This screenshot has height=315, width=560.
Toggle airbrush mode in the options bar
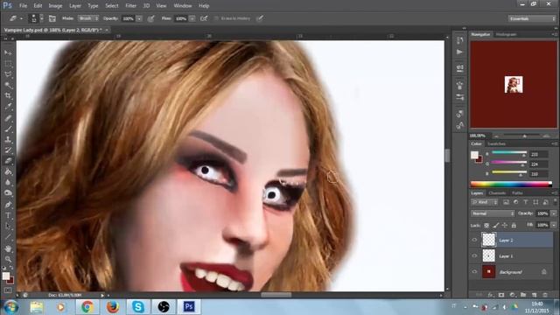[x=204, y=18]
